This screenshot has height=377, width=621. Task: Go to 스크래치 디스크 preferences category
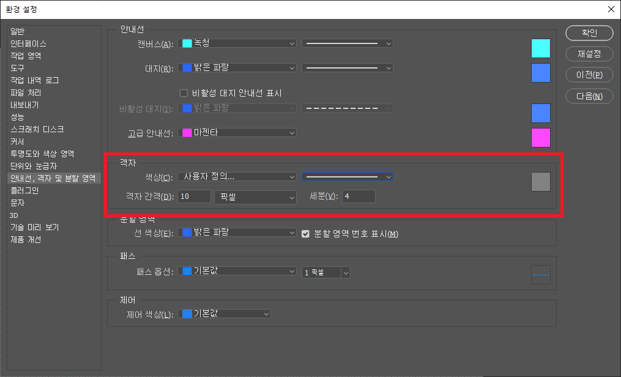(x=37, y=129)
